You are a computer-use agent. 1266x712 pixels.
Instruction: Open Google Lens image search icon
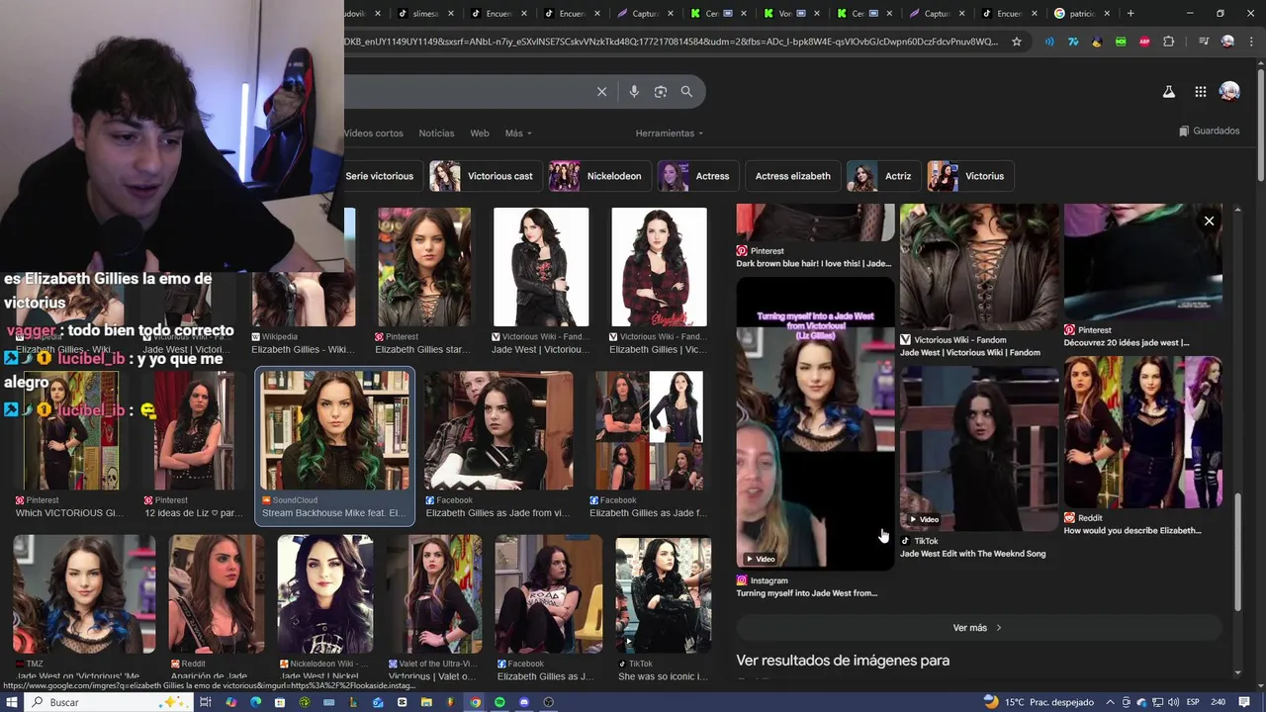coord(661,92)
